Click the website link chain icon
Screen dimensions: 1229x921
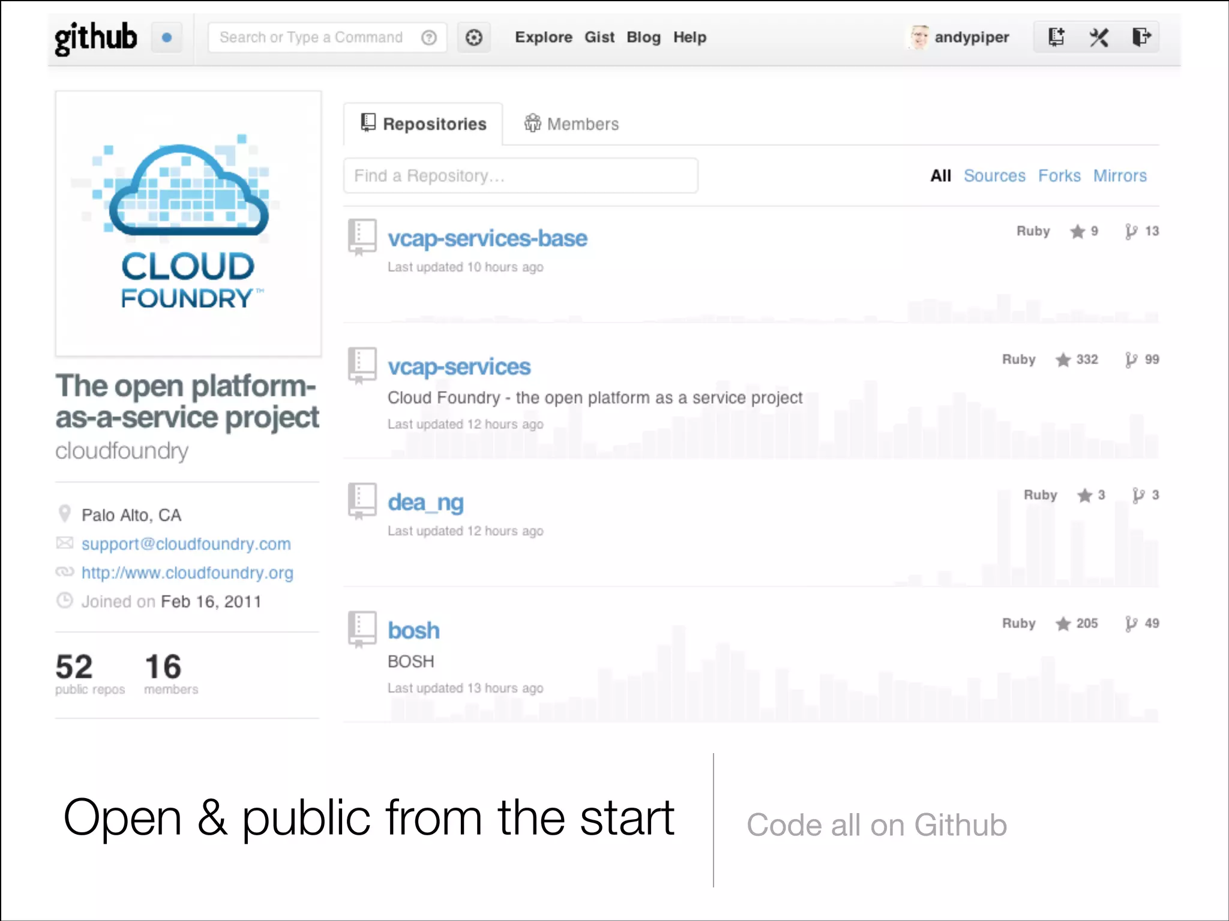click(64, 572)
